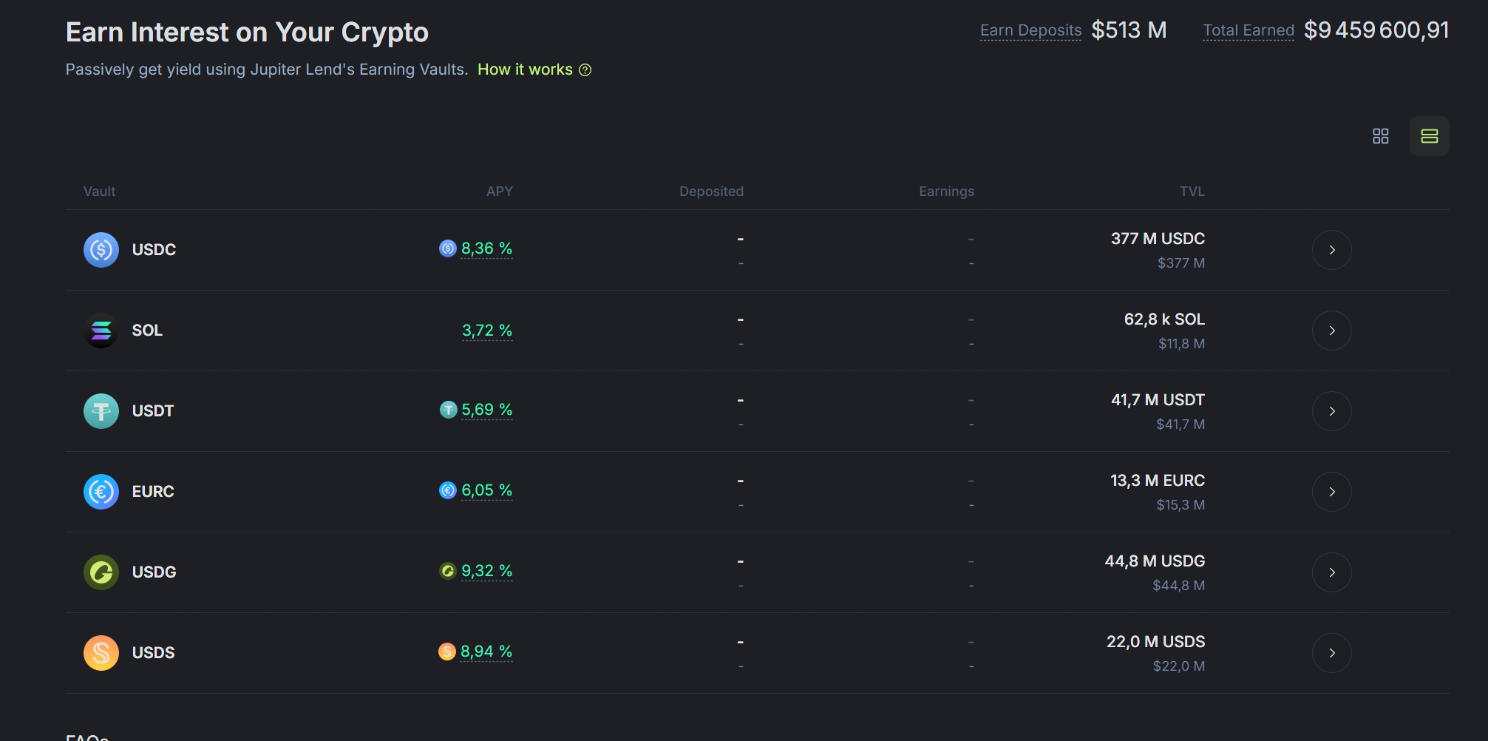This screenshot has height=741, width=1488.
Task: Select the TVL column header
Action: coord(1192,192)
